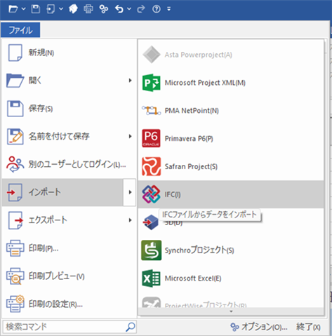The height and width of the screenshot is (336, 332).
Task: Open options gears icon in quick access toolbar
Action: tap(104, 9)
